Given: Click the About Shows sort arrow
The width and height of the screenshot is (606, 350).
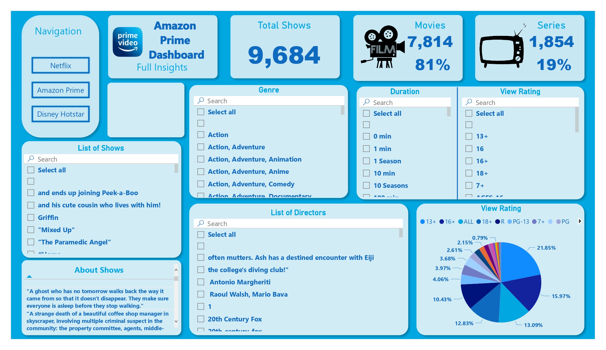Looking at the screenshot, I should [29, 276].
